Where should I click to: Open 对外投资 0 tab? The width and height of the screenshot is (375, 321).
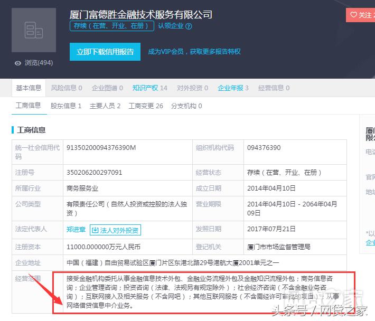(193, 88)
